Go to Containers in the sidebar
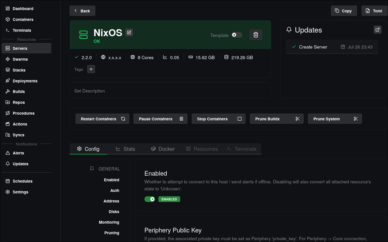 tap(26, 19)
